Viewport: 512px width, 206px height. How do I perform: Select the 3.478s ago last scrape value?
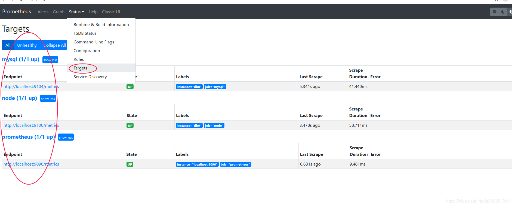click(310, 125)
